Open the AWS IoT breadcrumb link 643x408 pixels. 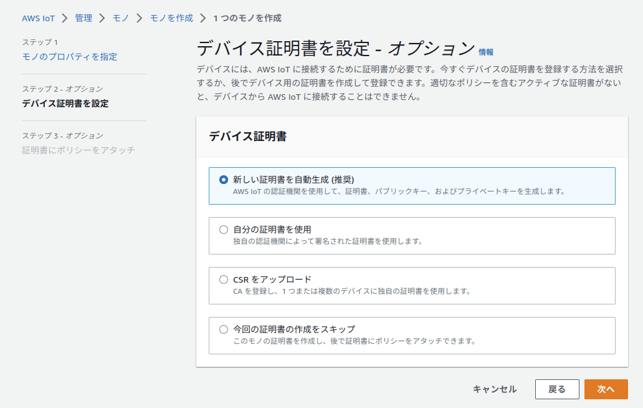click(38, 19)
